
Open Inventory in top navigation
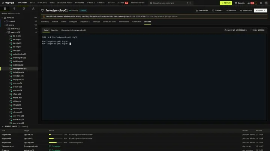click(22, 3)
